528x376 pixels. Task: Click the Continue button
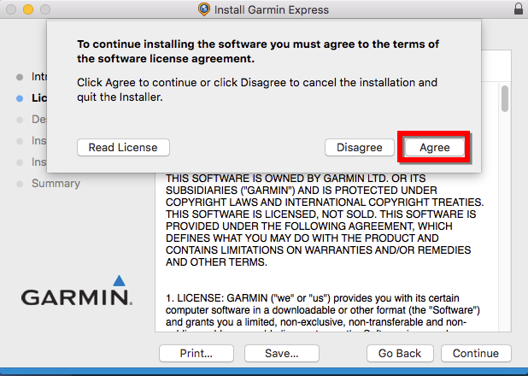476,353
